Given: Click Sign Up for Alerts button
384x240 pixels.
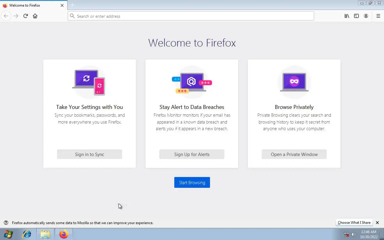Looking at the screenshot, I should 192,154.
